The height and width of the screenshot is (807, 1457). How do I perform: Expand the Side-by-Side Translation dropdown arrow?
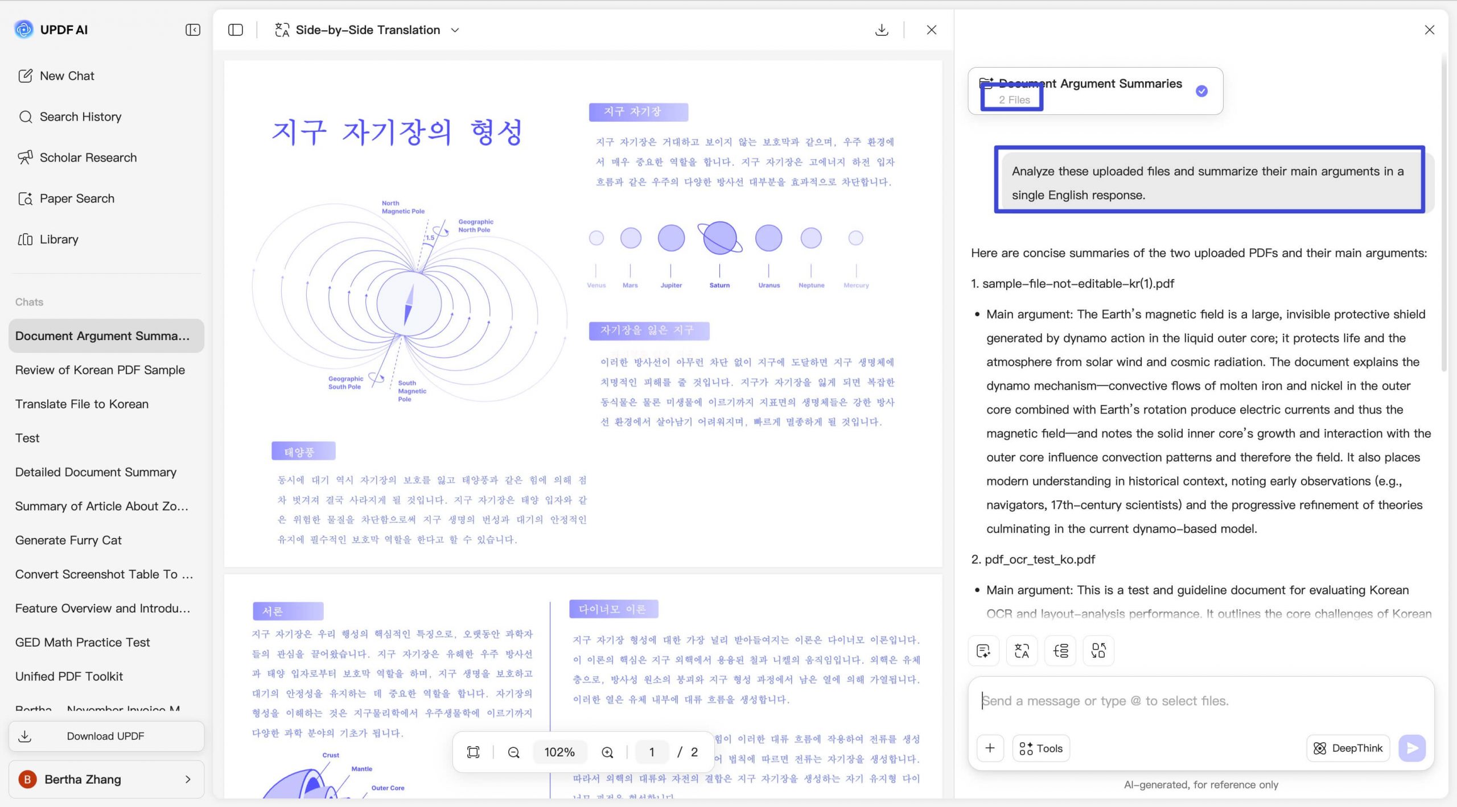pos(455,30)
